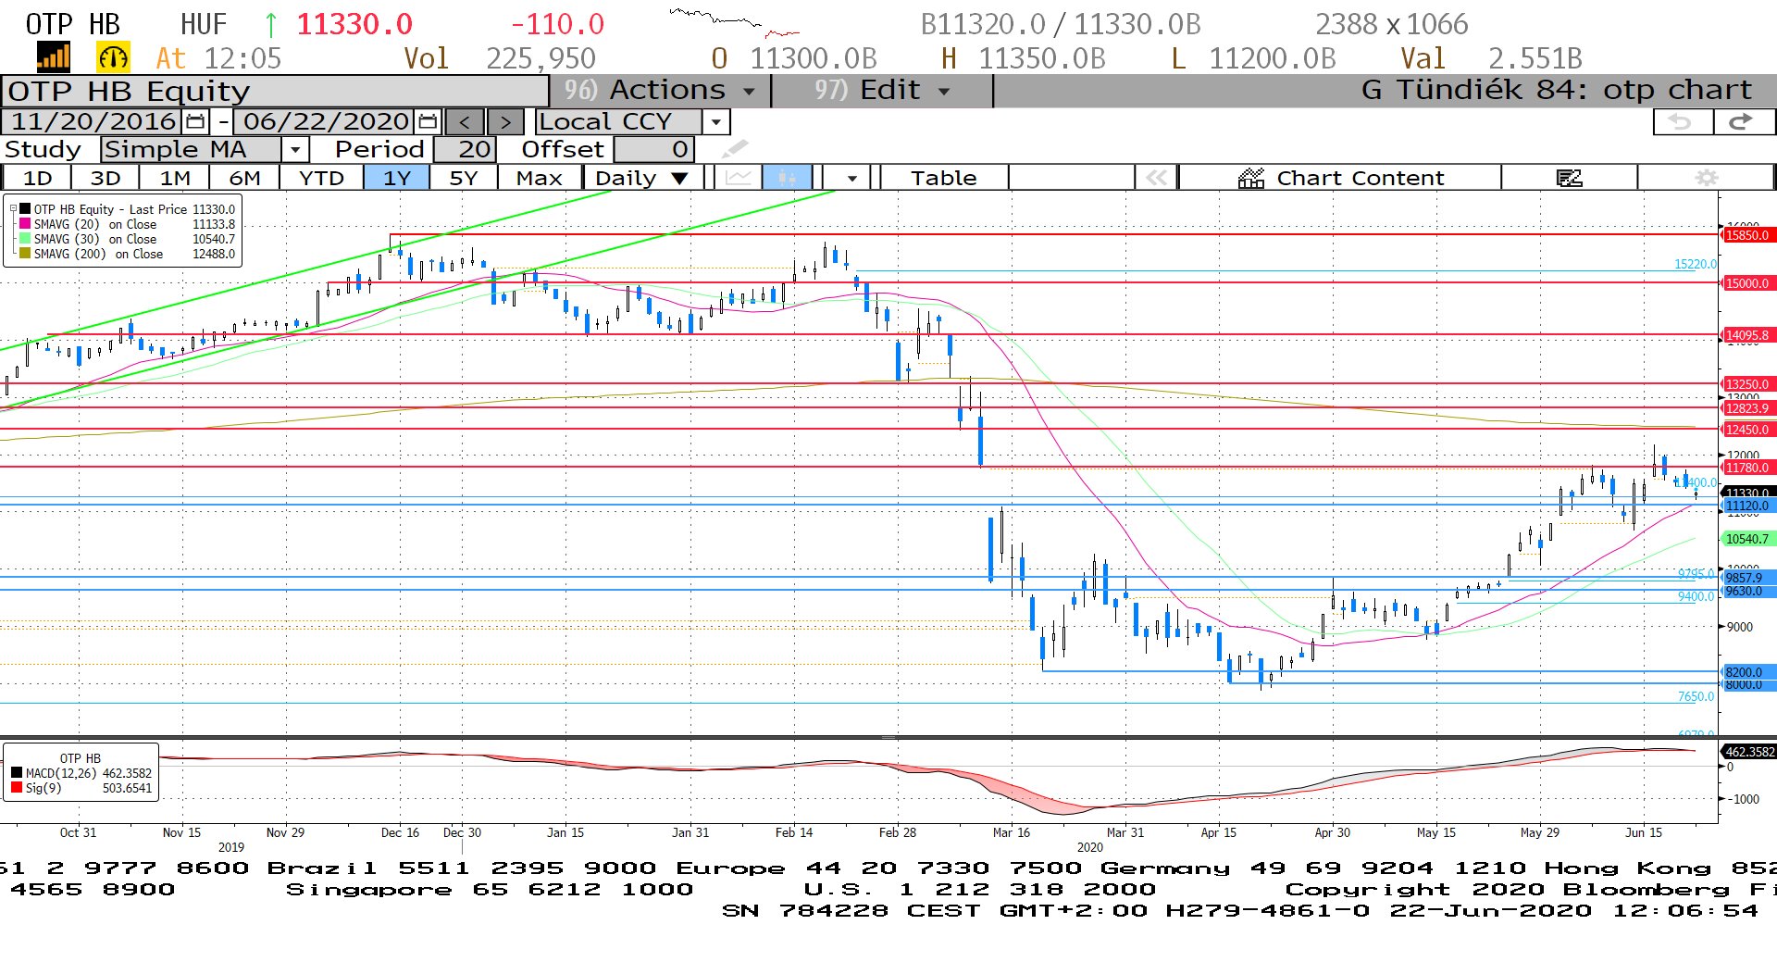1777x962 pixels.
Task: Click the Period value 20 field
Action: (465, 149)
